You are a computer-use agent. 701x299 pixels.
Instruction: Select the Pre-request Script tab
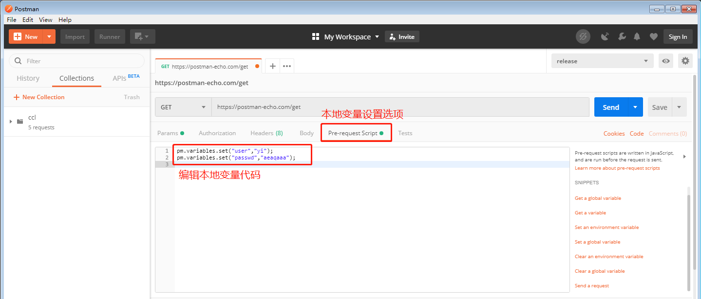click(356, 133)
